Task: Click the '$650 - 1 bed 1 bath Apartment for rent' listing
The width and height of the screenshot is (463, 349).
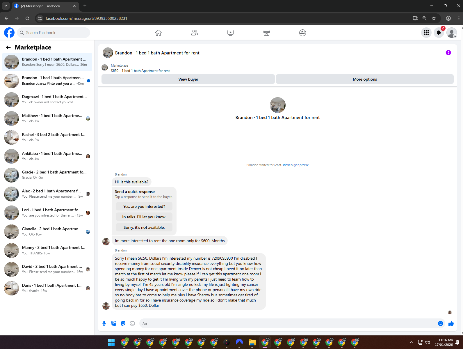Action: pyautogui.click(x=140, y=71)
